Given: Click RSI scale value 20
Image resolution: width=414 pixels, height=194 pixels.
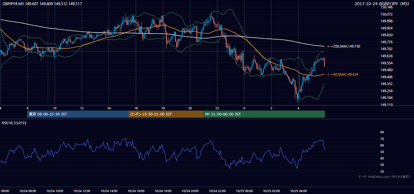Looking at the screenshot, I should [382, 172].
